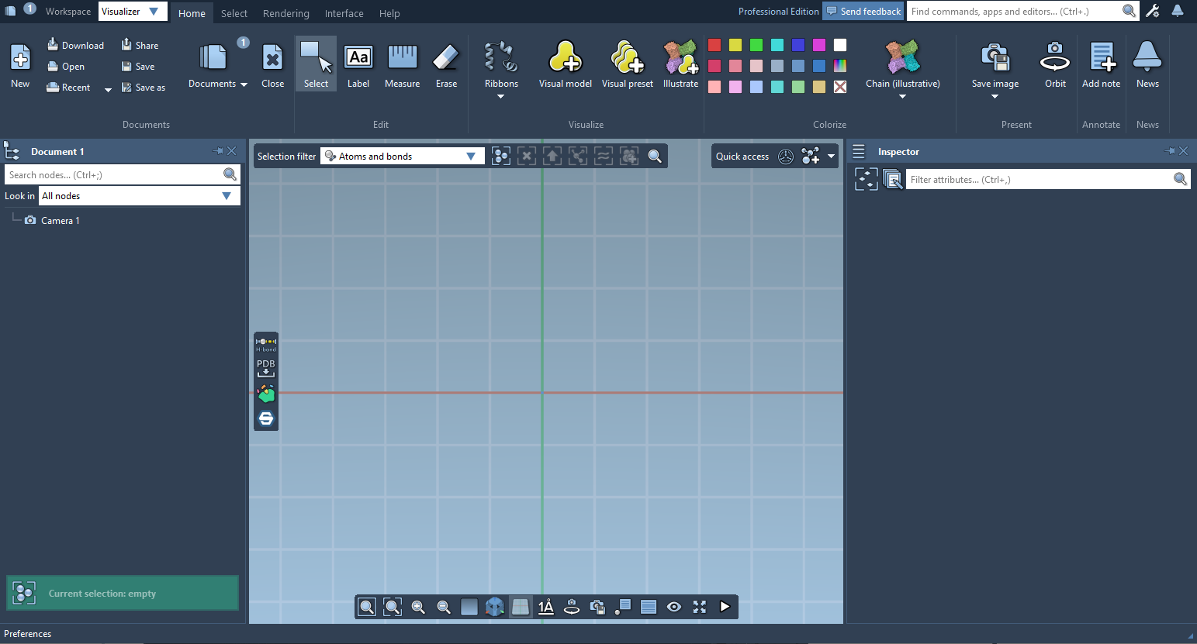Pick the red color swatch in Colorize
This screenshot has width=1197, height=644.
click(714, 45)
